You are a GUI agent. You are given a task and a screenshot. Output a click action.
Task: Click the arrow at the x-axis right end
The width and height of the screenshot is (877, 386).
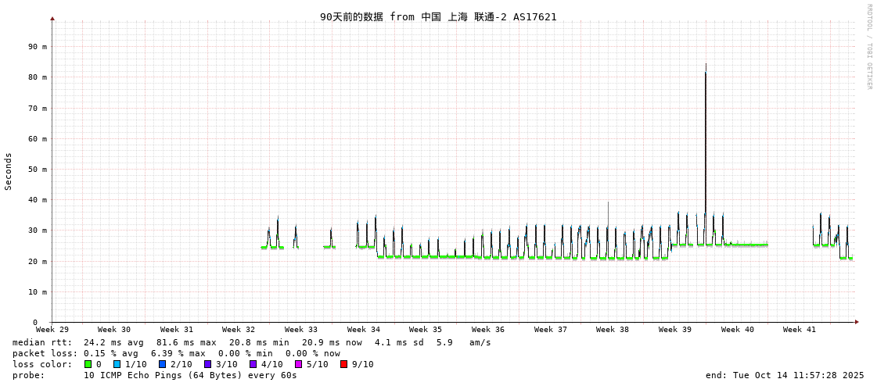857,322
